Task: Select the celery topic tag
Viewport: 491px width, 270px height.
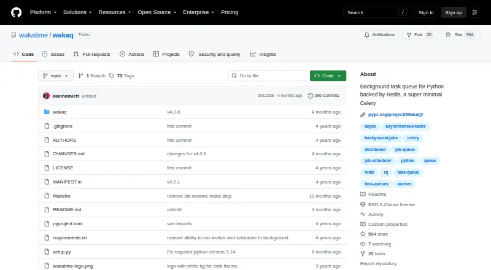Action: [413, 138]
